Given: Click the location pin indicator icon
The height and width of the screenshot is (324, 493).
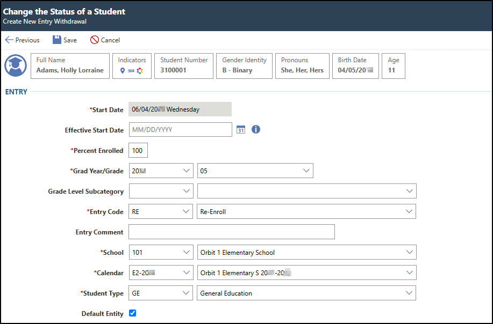Looking at the screenshot, I should coord(122,71).
